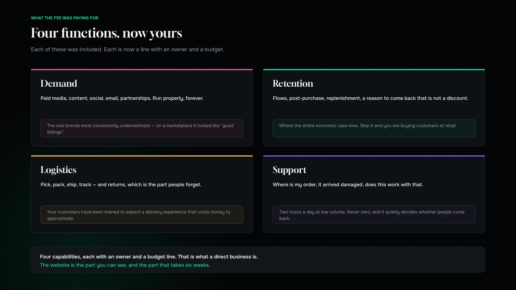The height and width of the screenshot is (290, 516).
Task: Click the Logistics note on delivery experience
Action: point(142,215)
